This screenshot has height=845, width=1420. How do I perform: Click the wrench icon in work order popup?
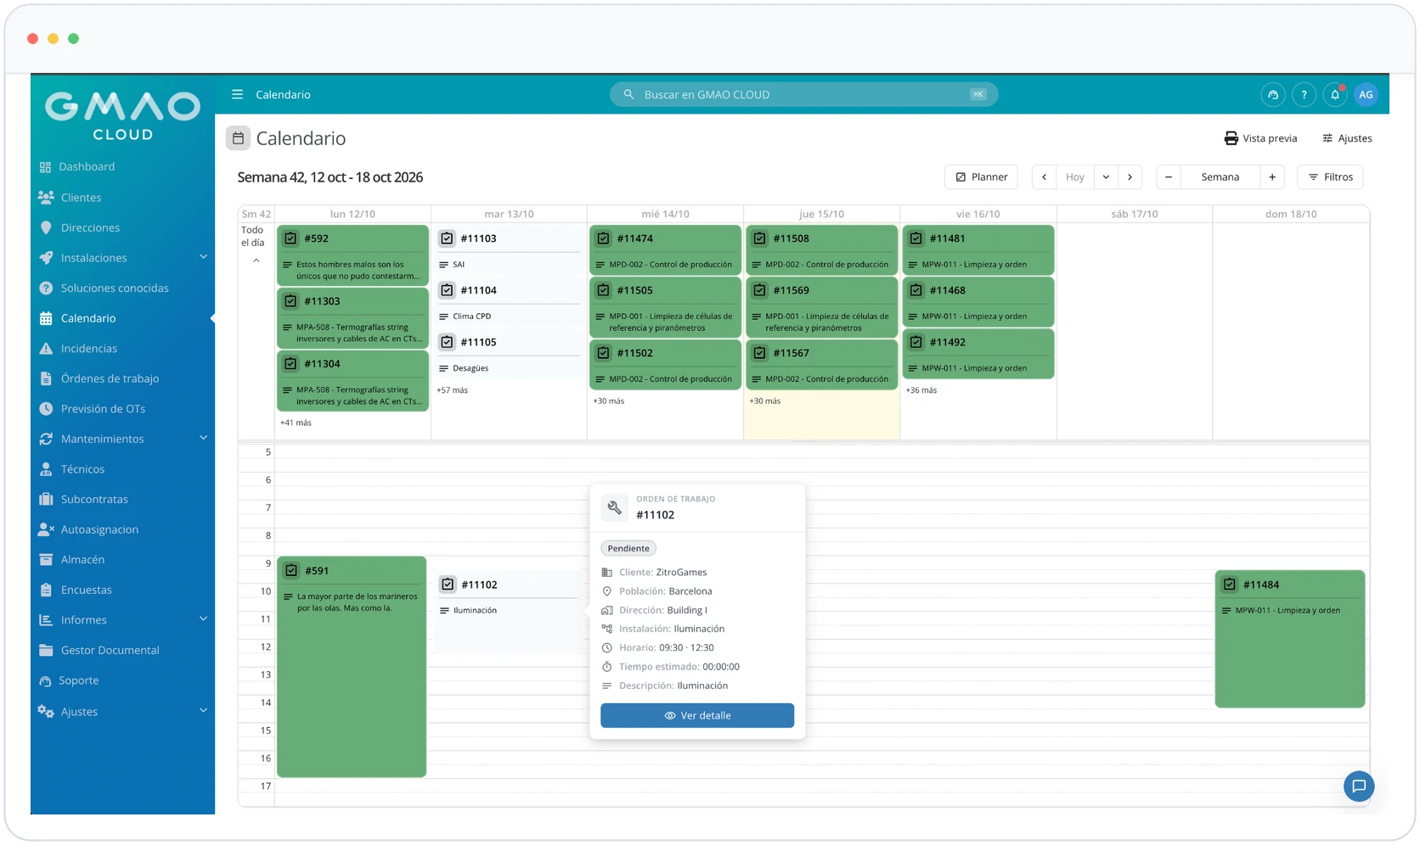pyautogui.click(x=614, y=507)
